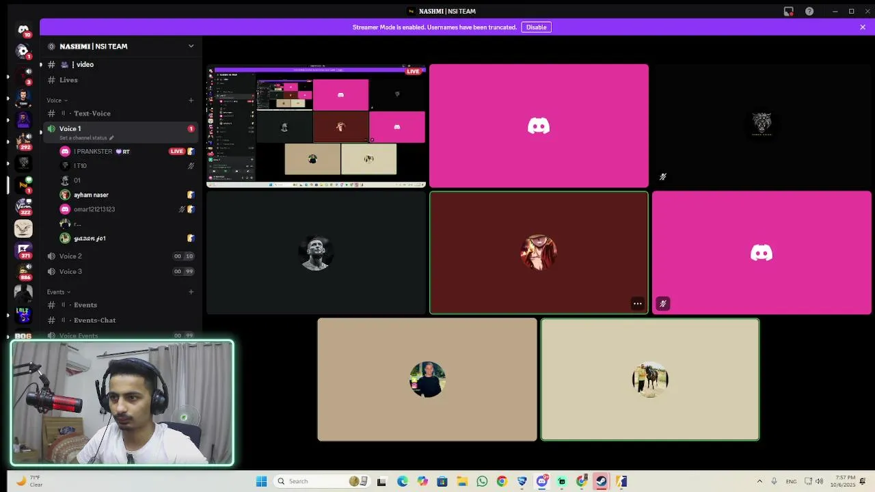Open the server icon with 292 badge
The width and height of the screenshot is (875, 492).
[x=23, y=141]
